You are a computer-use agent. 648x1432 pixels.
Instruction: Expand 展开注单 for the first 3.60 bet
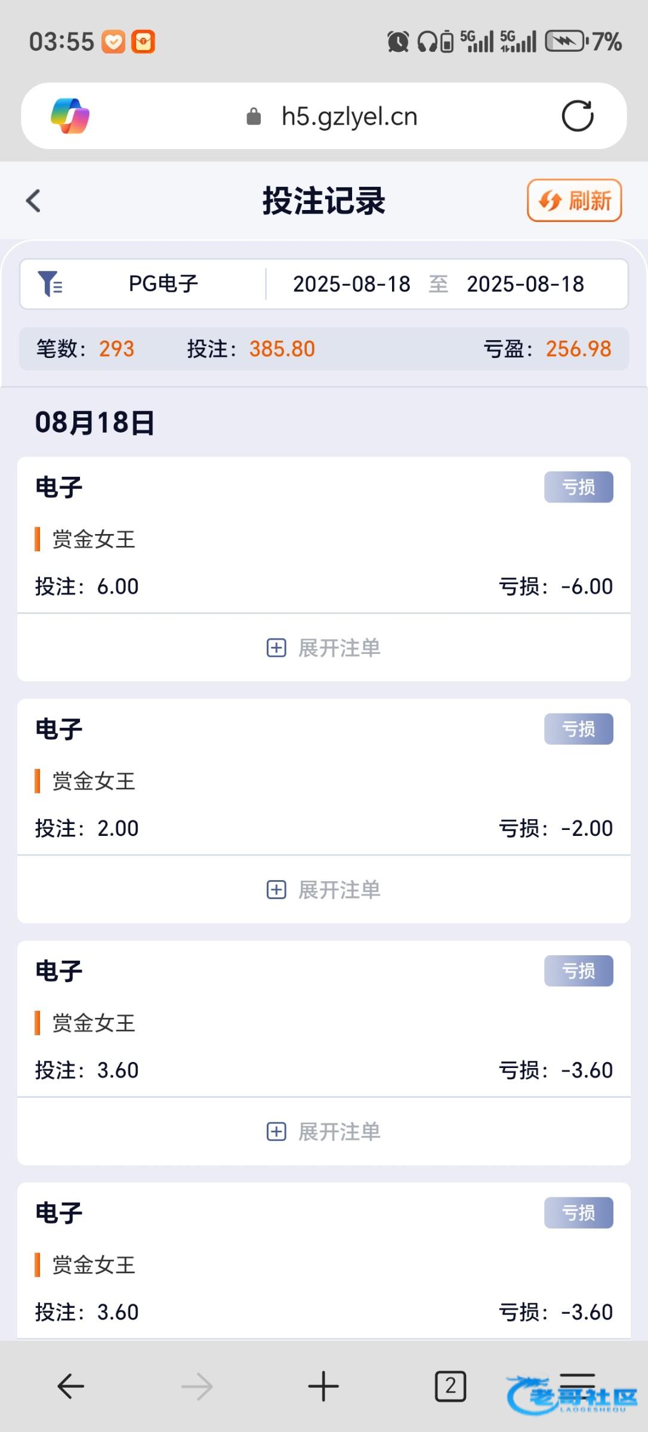(x=324, y=1131)
